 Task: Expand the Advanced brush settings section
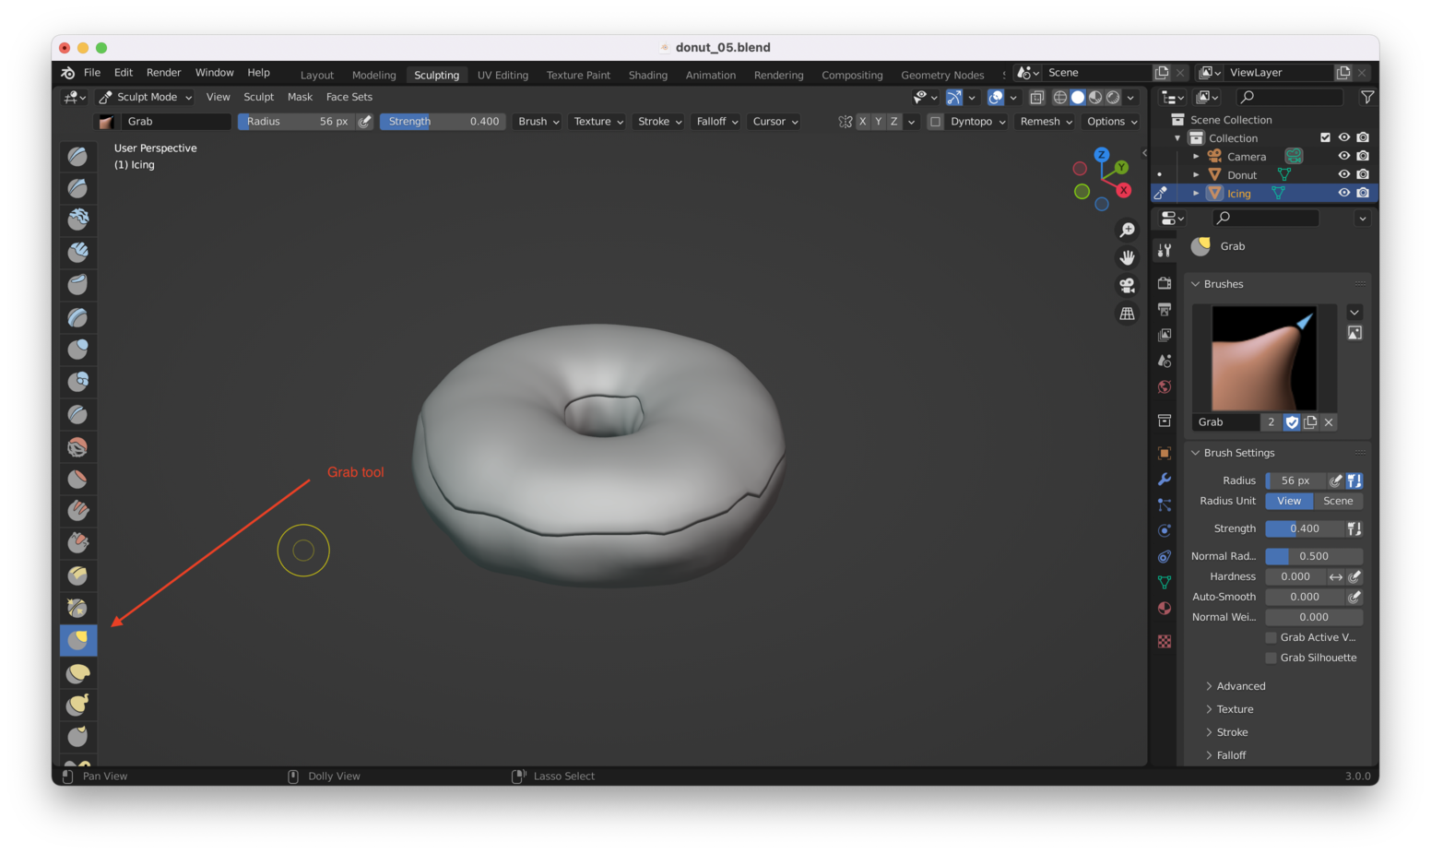pos(1240,686)
